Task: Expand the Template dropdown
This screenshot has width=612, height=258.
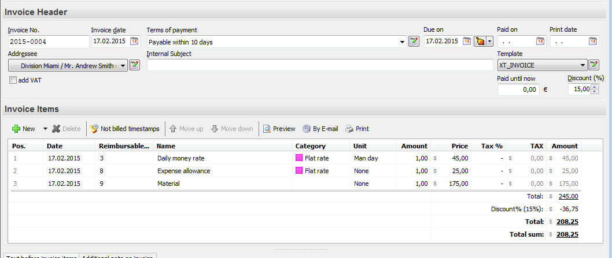Action: [582, 65]
